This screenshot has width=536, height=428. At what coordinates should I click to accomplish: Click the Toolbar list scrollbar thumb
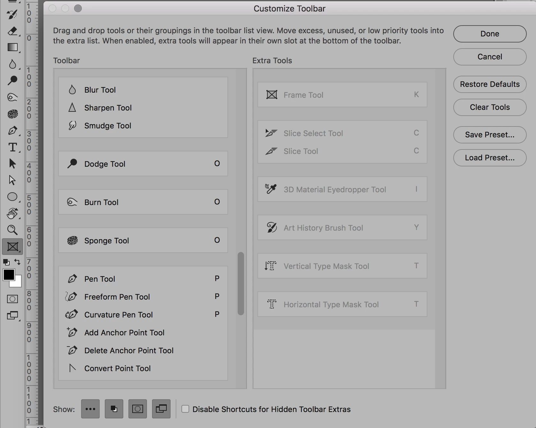point(241,284)
